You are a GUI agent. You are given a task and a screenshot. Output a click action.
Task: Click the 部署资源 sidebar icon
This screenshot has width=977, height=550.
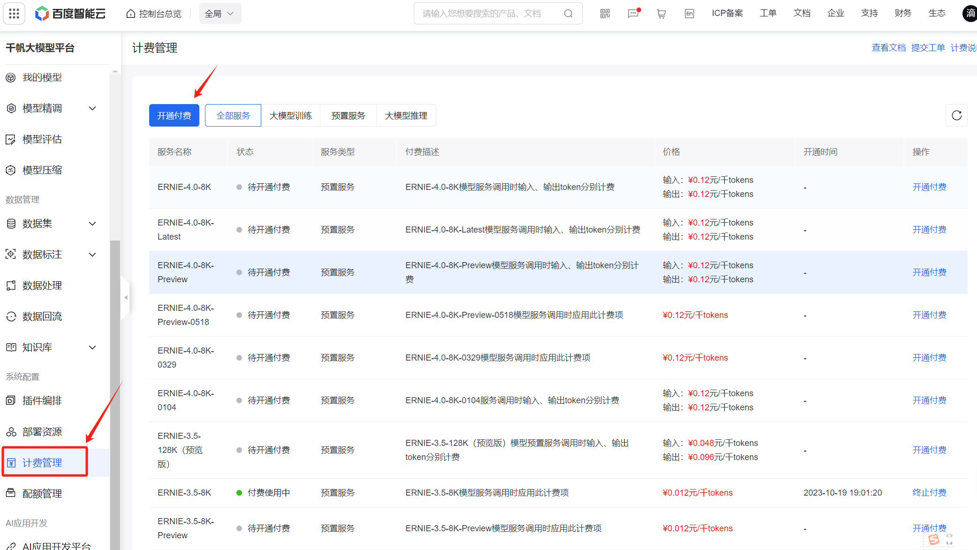11,432
